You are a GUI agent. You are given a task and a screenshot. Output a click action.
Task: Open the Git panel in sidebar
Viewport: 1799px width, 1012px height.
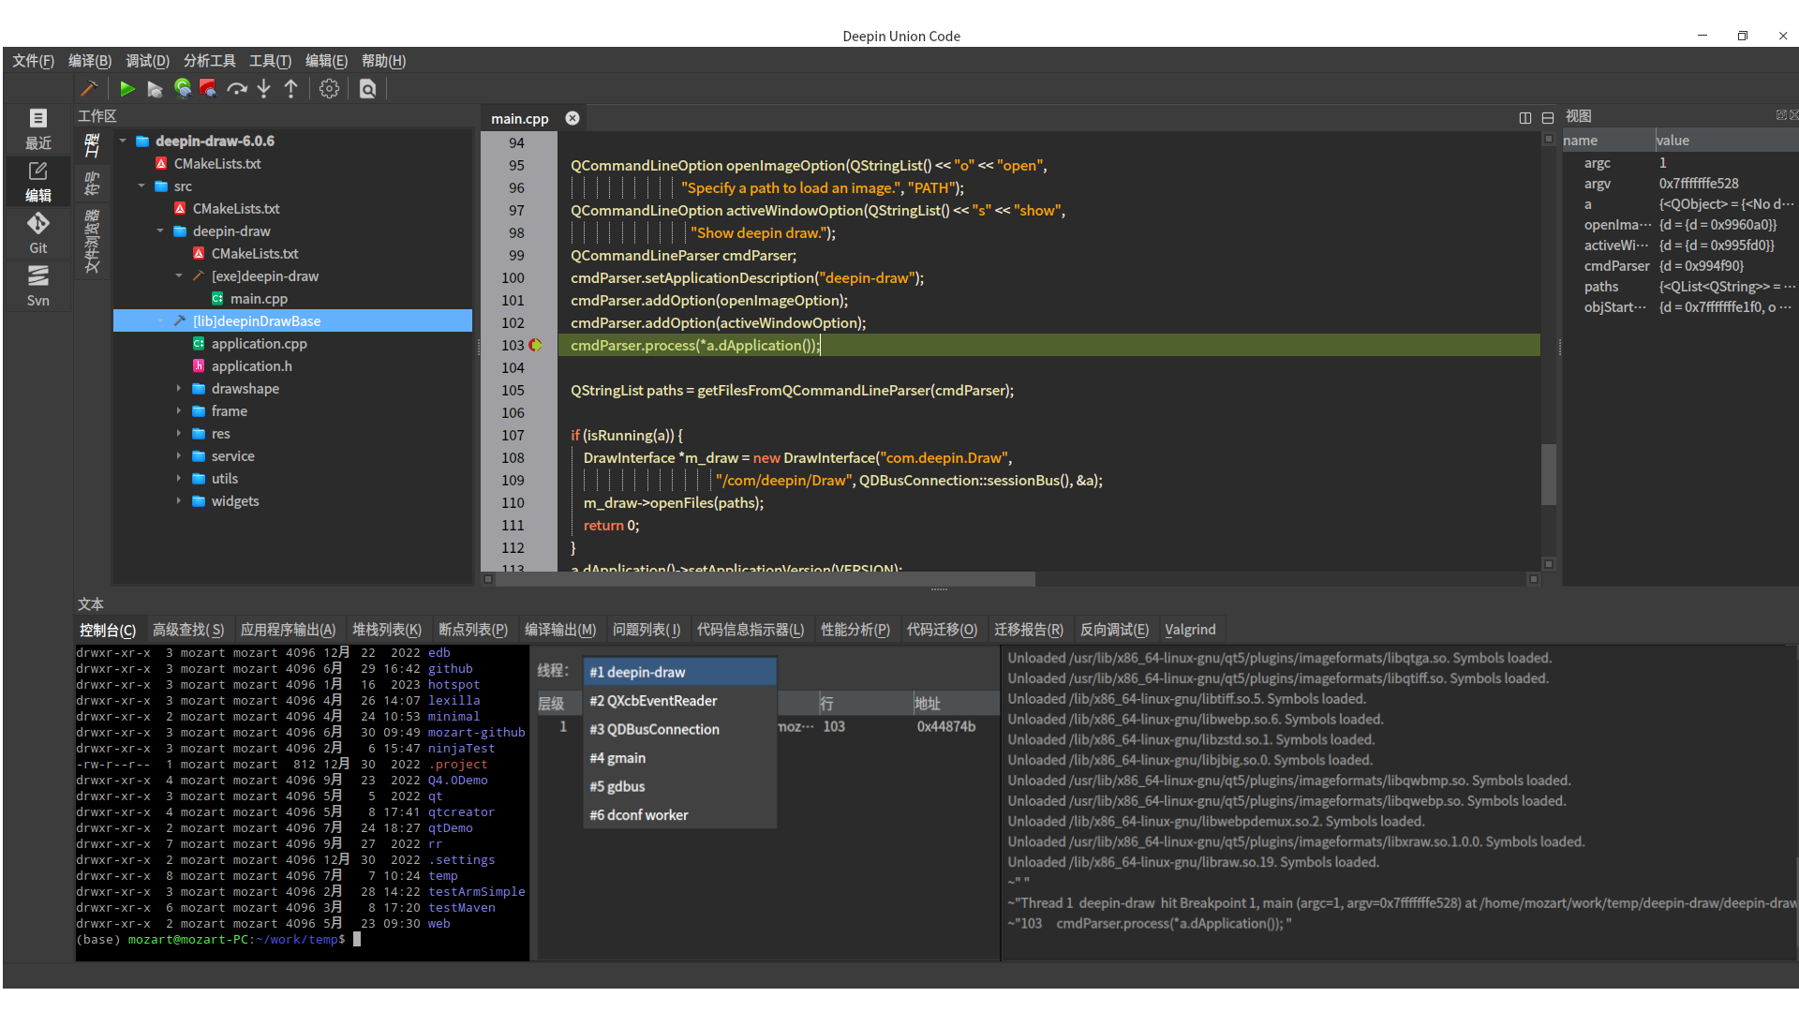pyautogui.click(x=37, y=232)
